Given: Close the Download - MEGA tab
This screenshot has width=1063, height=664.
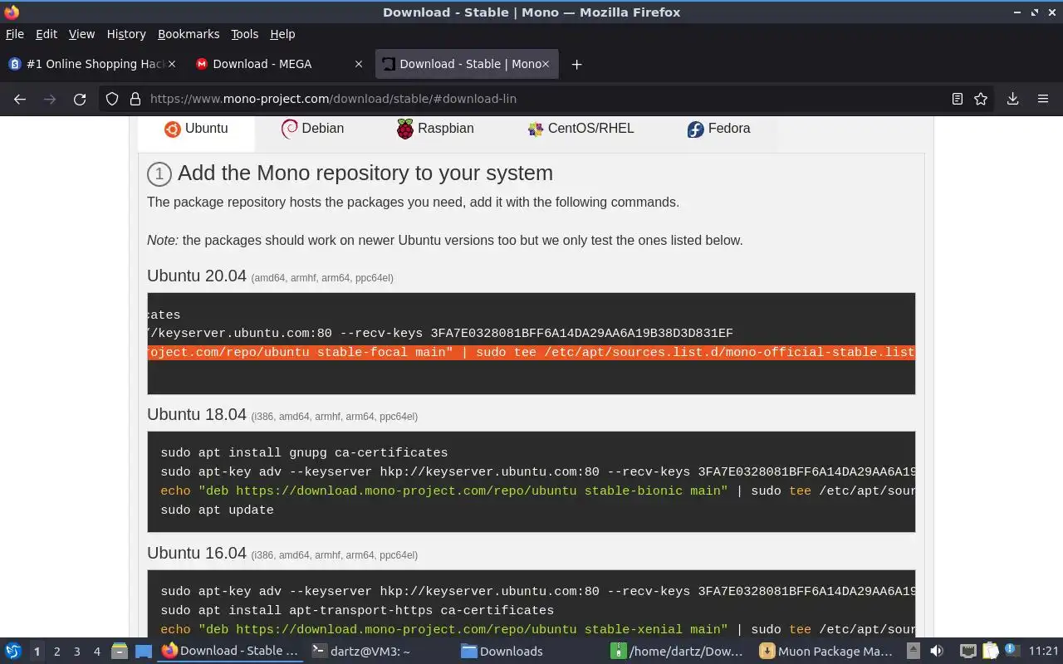Looking at the screenshot, I should point(359,64).
